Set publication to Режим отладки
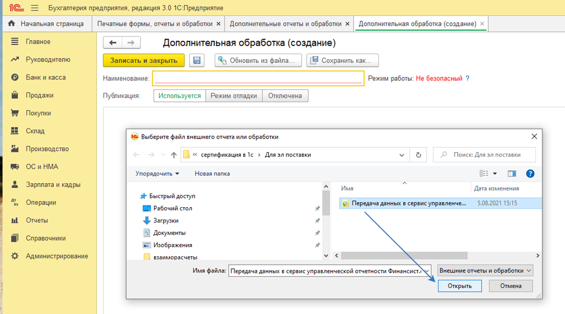The width and height of the screenshot is (565, 314). [234, 95]
